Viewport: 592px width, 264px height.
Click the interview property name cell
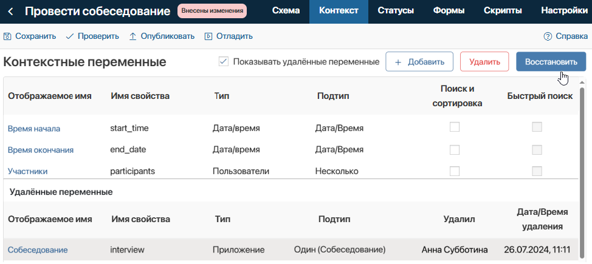coord(127,249)
